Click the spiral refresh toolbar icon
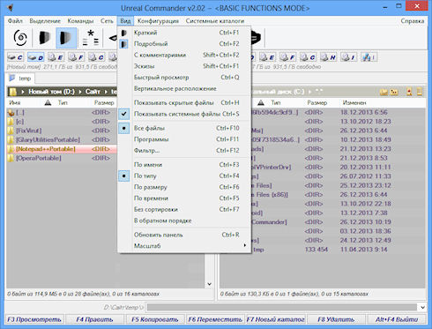The height and width of the screenshot is (329, 432). click(x=20, y=38)
